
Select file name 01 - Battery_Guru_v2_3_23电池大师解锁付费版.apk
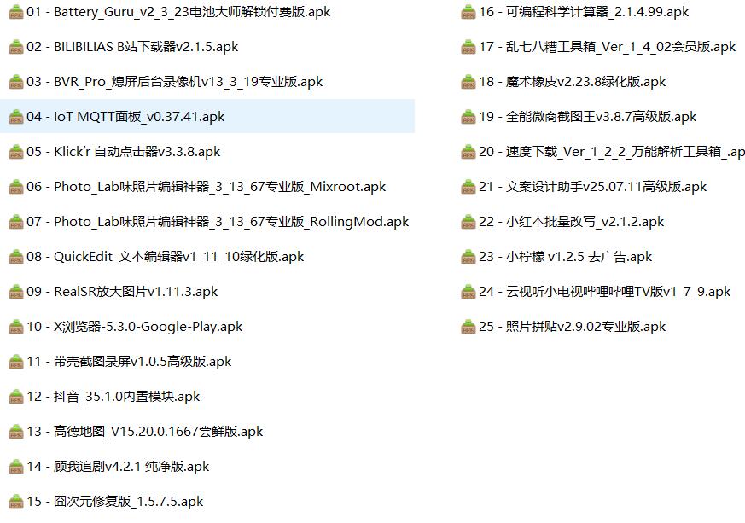pyautogui.click(x=178, y=12)
